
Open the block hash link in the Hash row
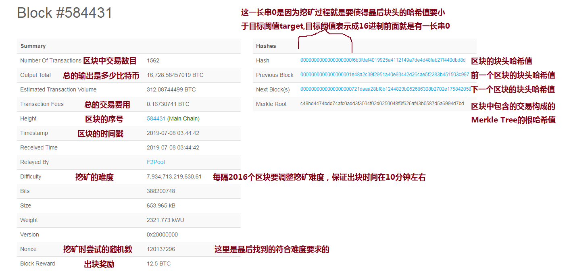[383, 60]
